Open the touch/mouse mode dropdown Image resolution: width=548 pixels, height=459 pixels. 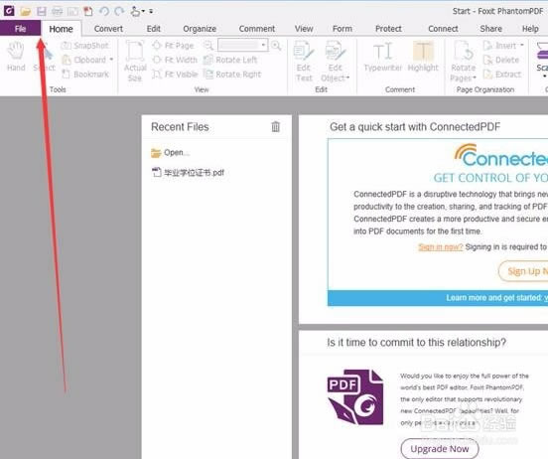(x=137, y=12)
